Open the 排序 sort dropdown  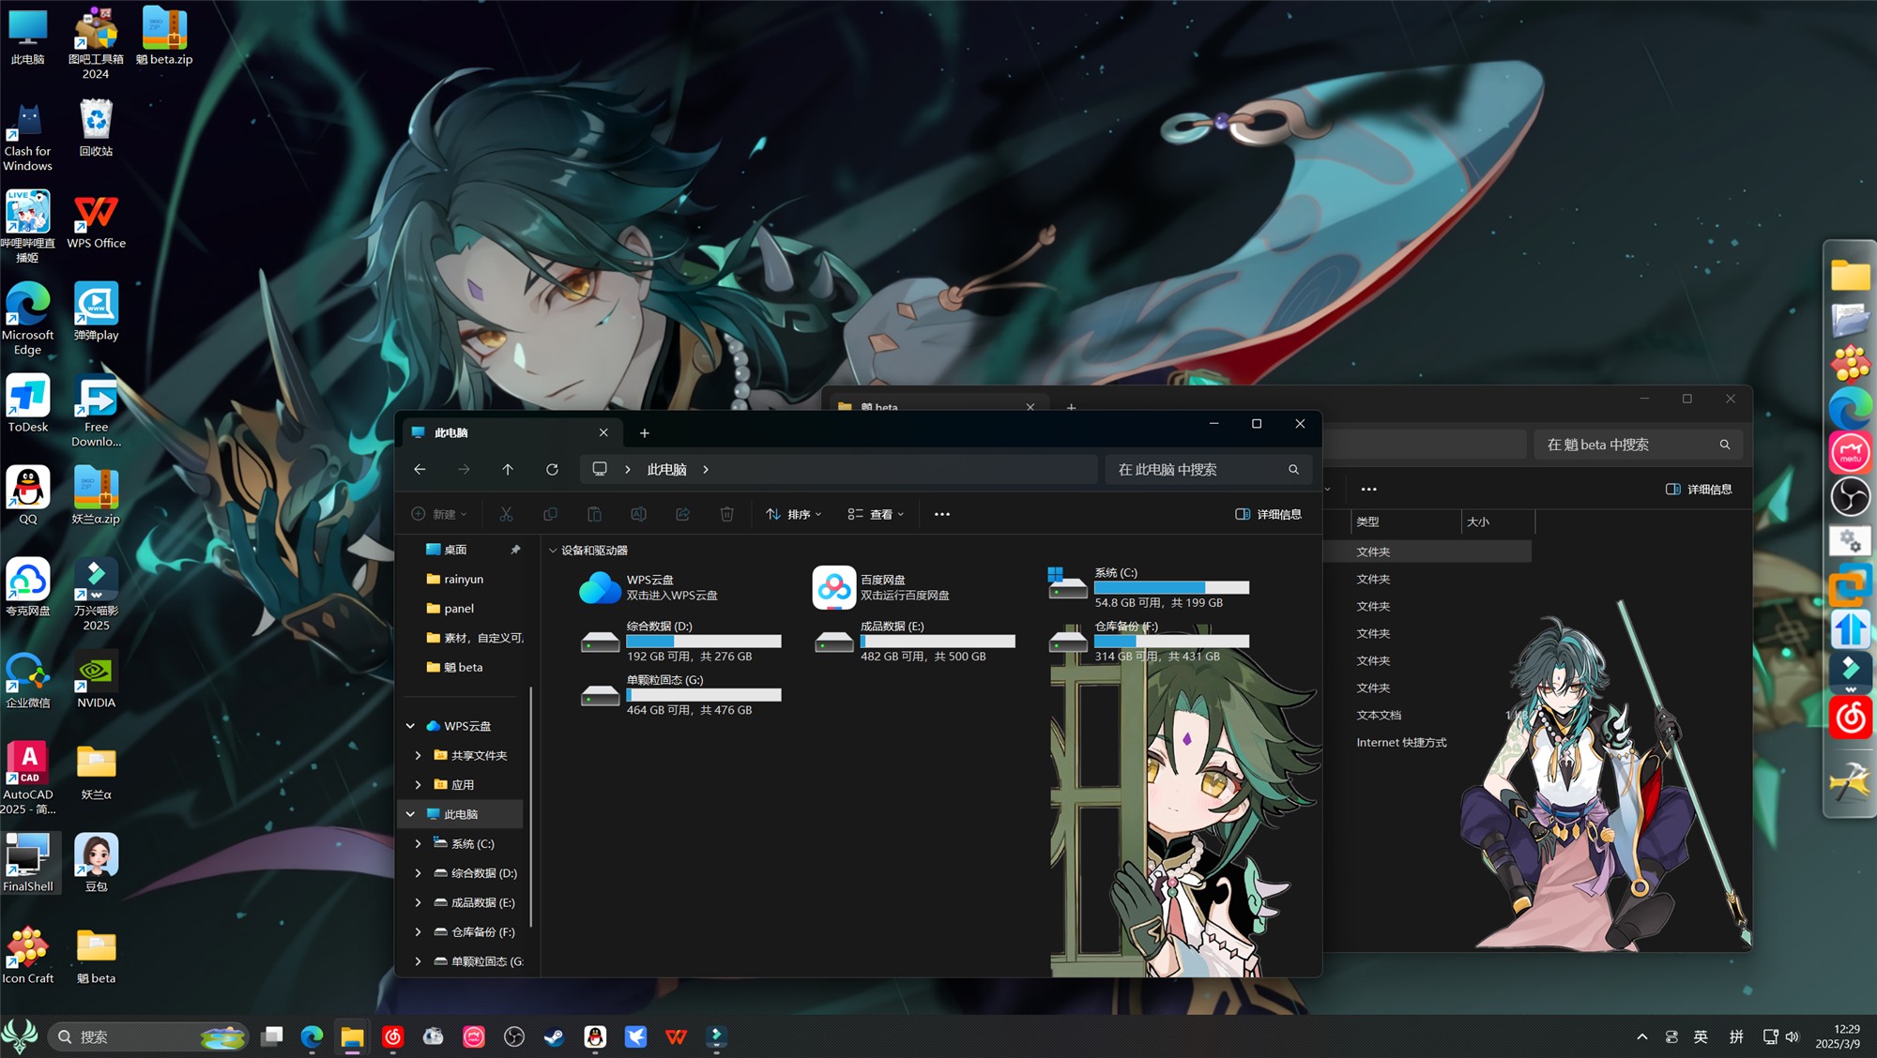pyautogui.click(x=794, y=514)
